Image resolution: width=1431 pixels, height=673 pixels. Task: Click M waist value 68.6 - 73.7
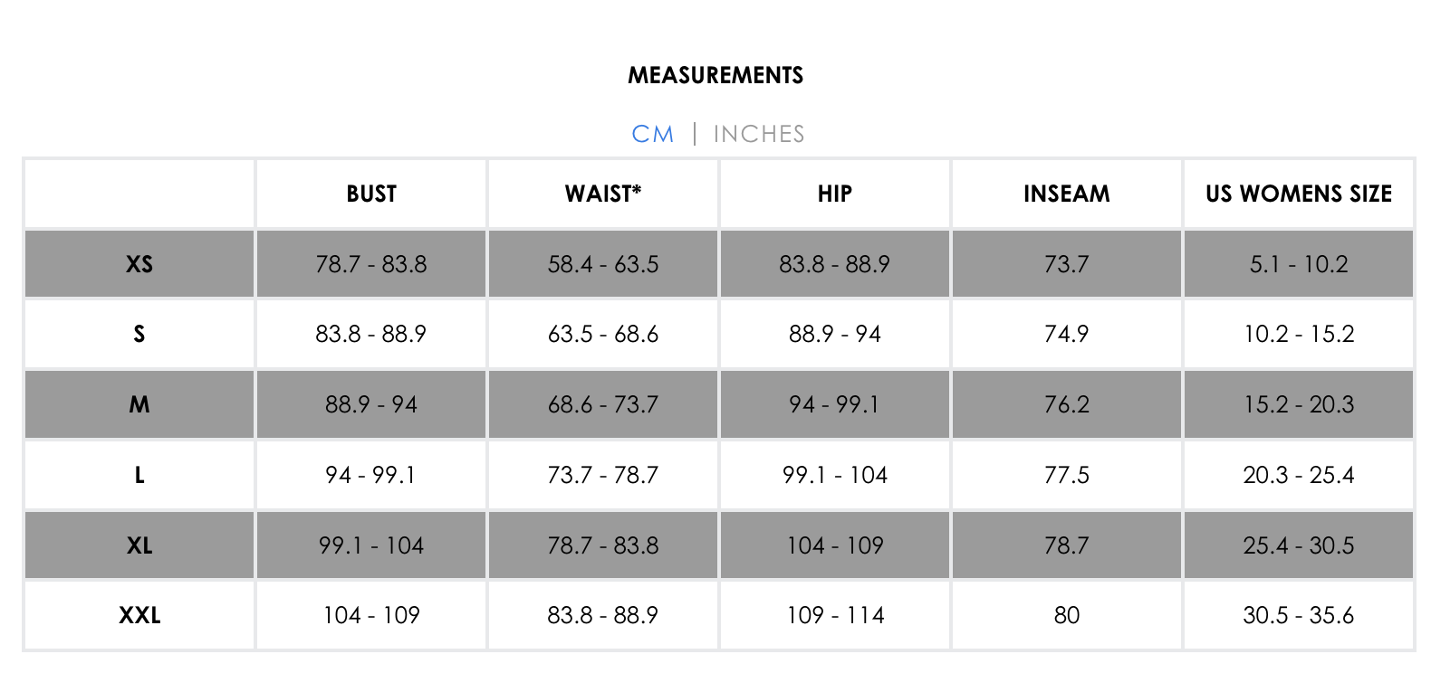pos(603,404)
